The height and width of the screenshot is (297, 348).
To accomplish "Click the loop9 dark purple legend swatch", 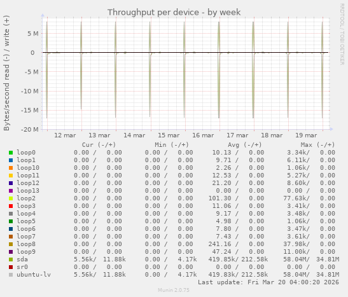I will (11, 252).
